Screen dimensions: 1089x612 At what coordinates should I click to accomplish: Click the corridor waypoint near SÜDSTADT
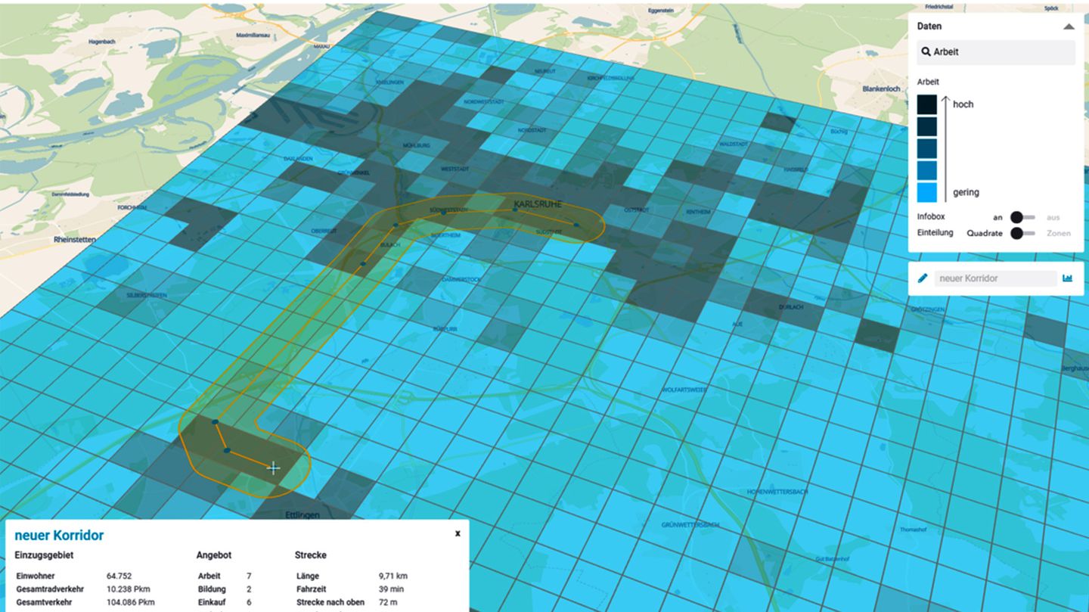point(576,225)
